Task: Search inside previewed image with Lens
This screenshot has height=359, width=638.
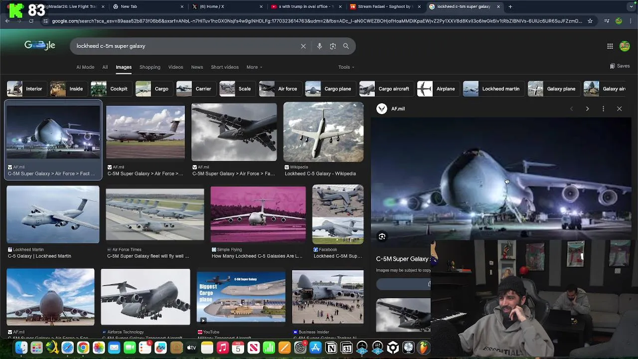Action: 382,236
